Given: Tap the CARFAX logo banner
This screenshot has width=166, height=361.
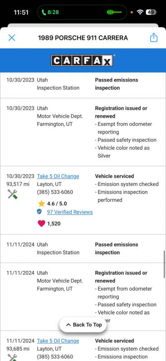Looking at the screenshot, I should tap(82, 60).
